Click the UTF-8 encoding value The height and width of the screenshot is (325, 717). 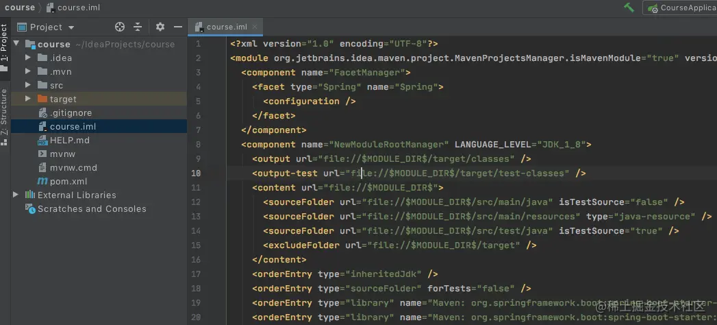click(408, 43)
